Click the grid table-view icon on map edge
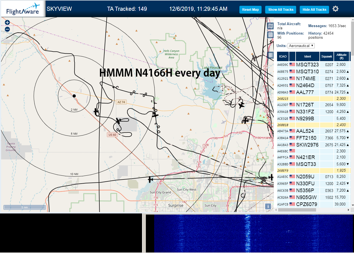The height and width of the screenshot is (253, 354). pyautogui.click(x=271, y=35)
